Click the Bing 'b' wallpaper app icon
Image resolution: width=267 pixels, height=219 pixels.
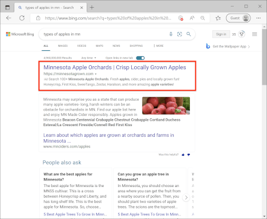point(208,46)
